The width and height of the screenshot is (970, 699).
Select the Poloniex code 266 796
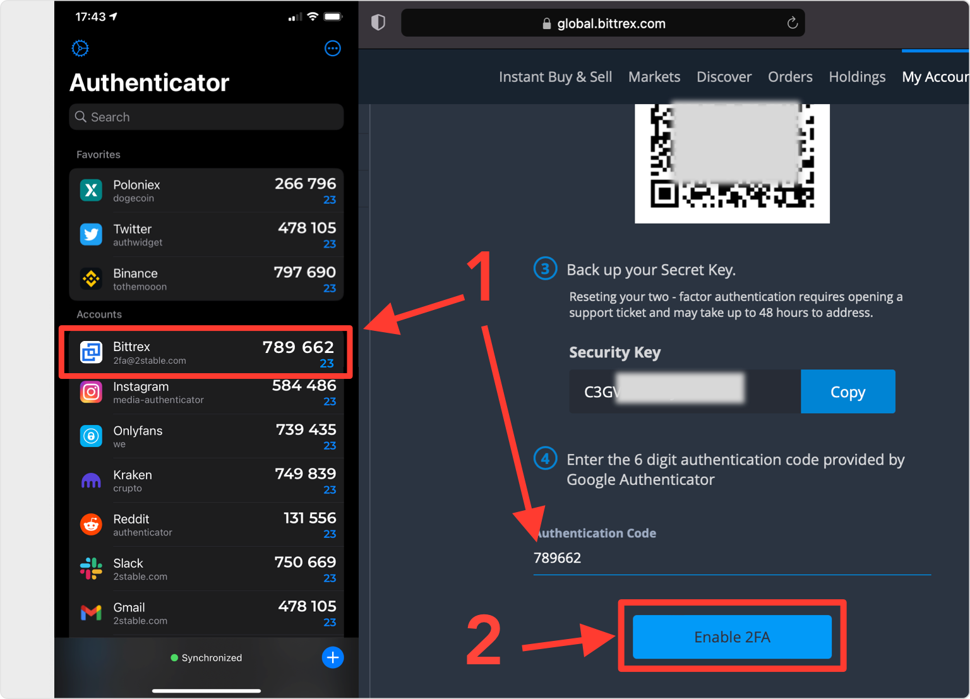coord(305,184)
